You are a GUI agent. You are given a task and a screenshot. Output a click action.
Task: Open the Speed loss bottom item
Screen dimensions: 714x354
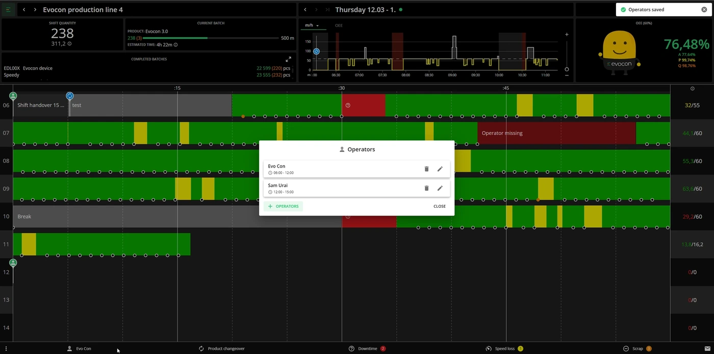click(504, 348)
